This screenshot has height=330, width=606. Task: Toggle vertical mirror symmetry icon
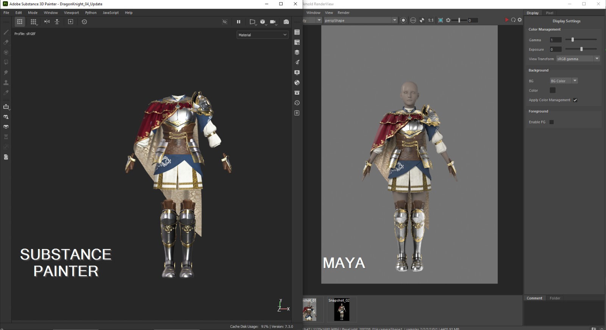coord(57,22)
